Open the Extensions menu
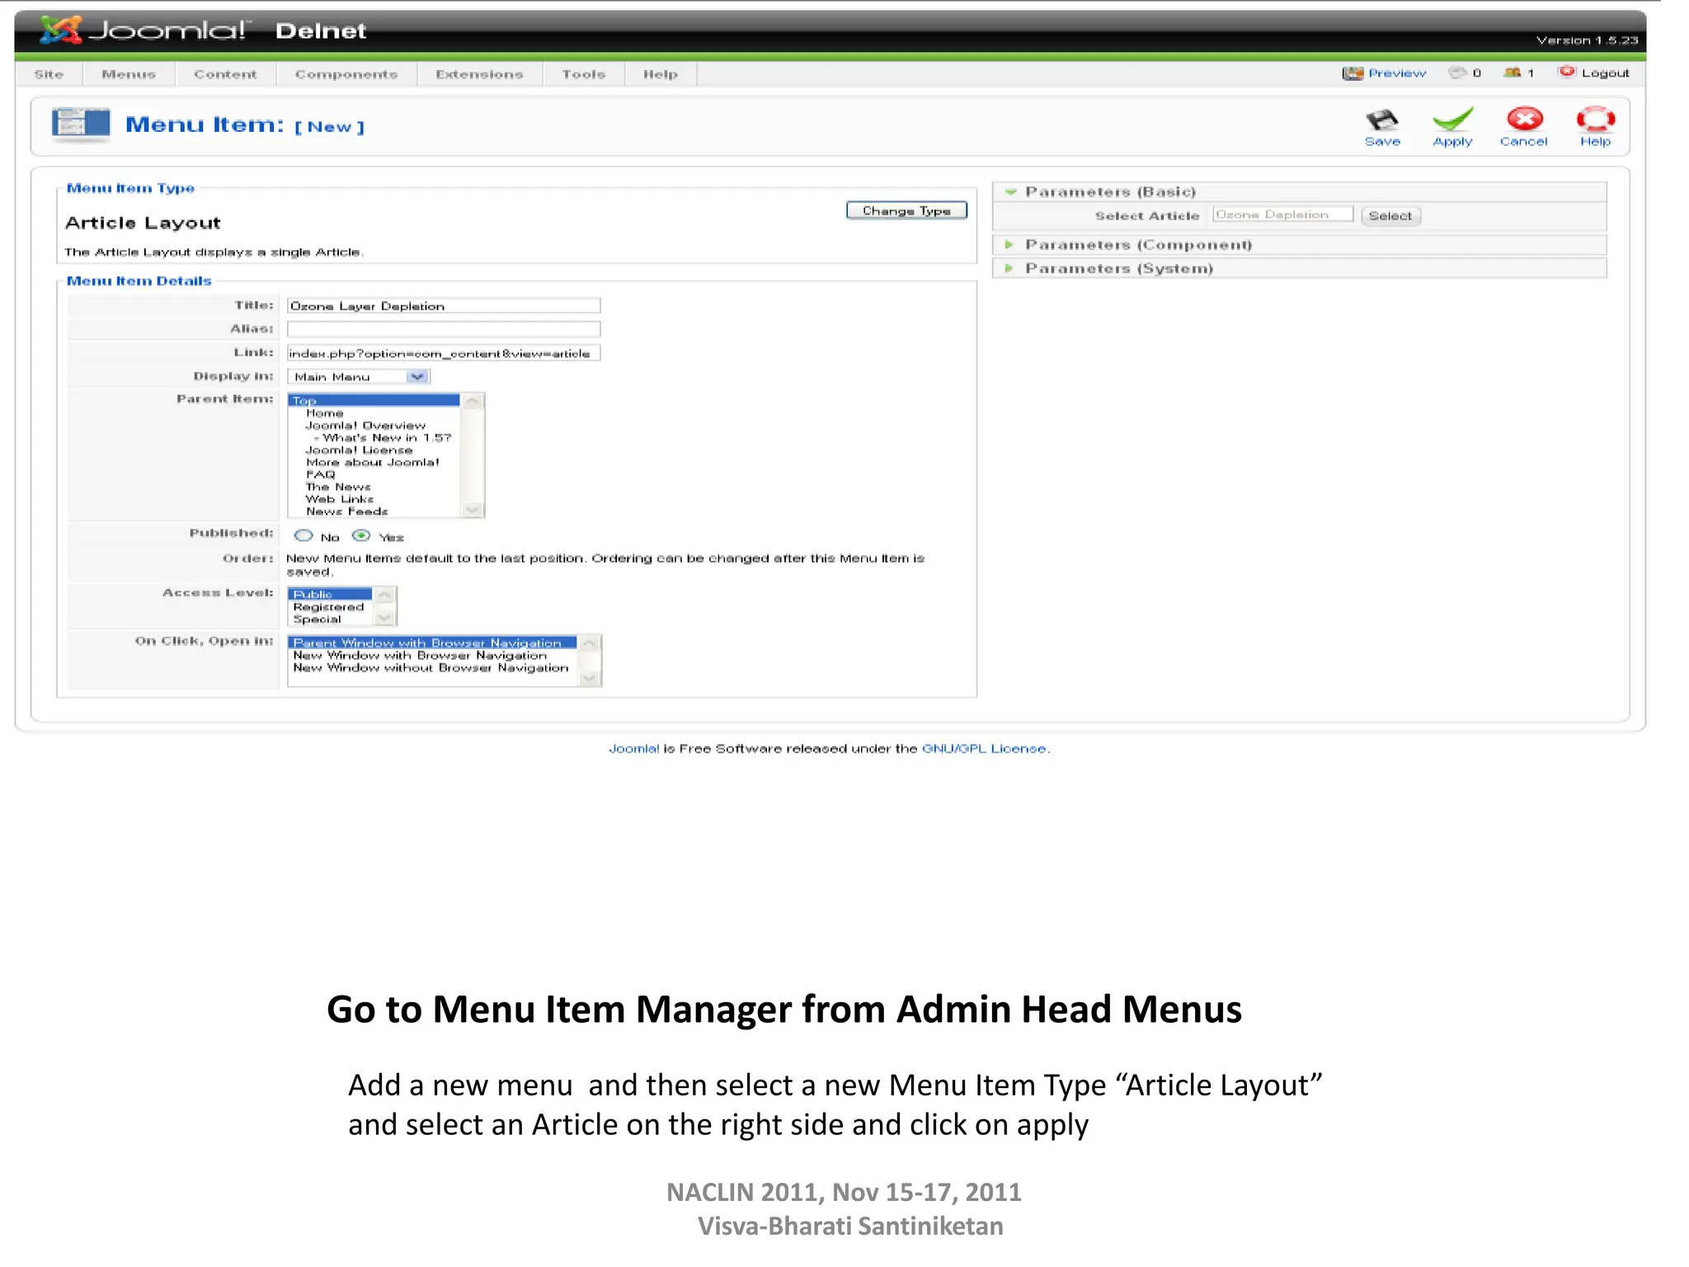This screenshot has width=1689, height=1267. click(x=479, y=74)
